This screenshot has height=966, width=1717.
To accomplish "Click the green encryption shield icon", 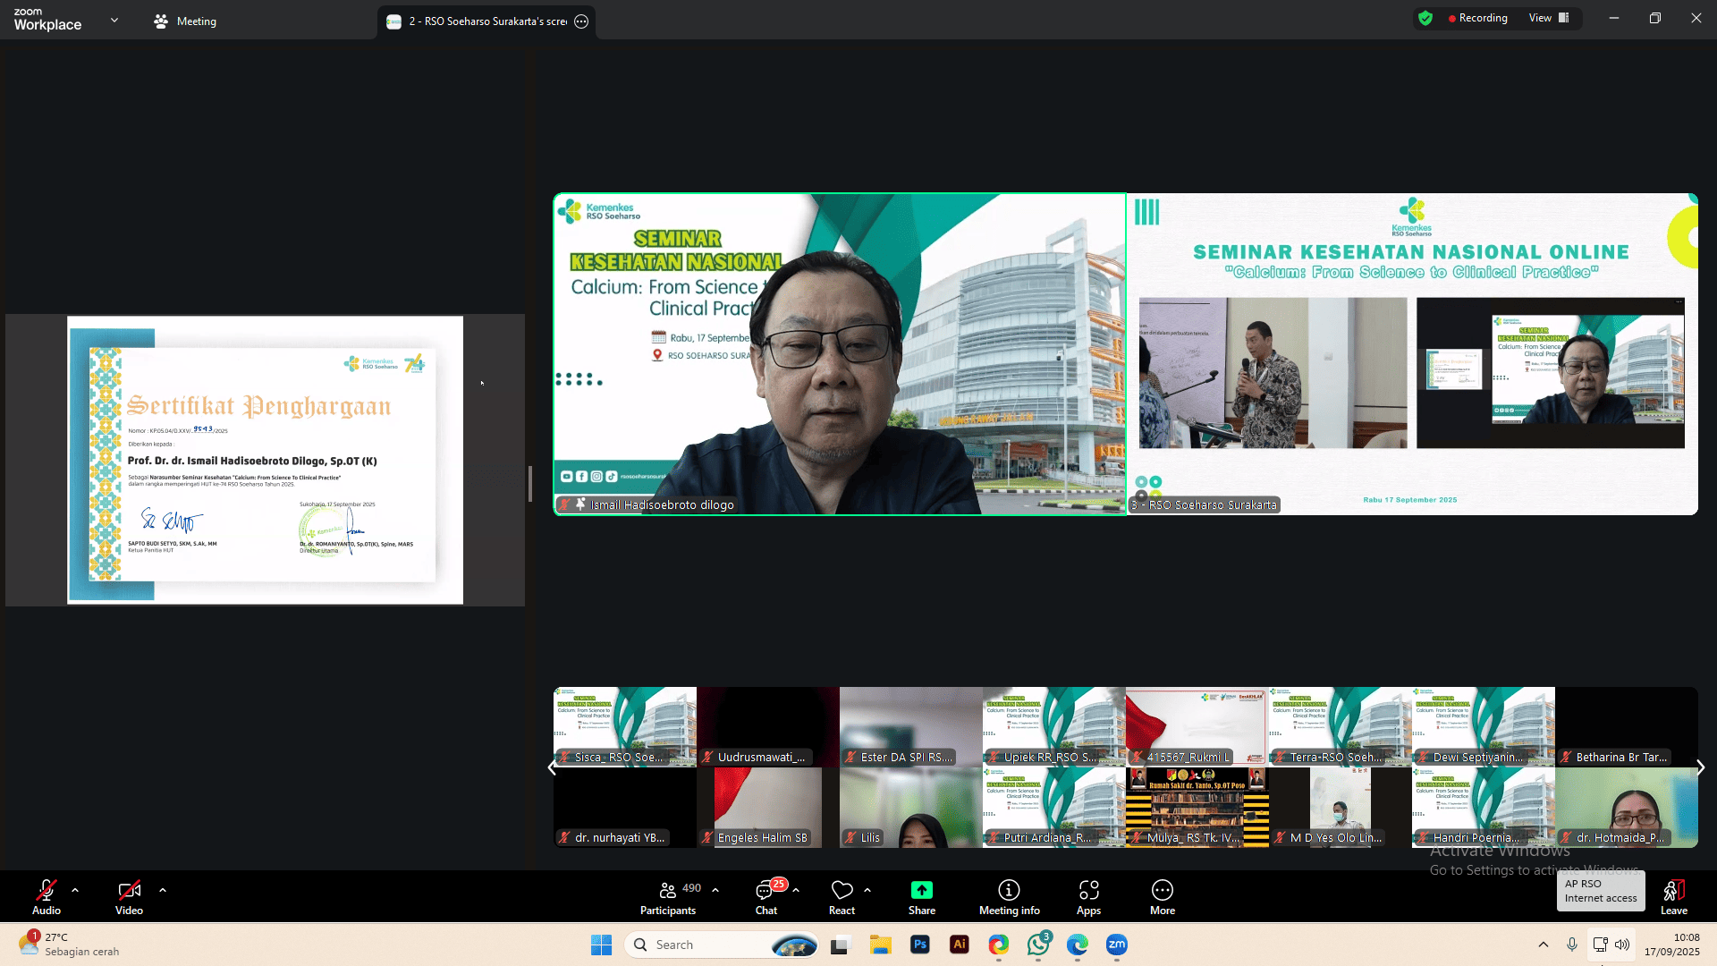I will click(1425, 18).
